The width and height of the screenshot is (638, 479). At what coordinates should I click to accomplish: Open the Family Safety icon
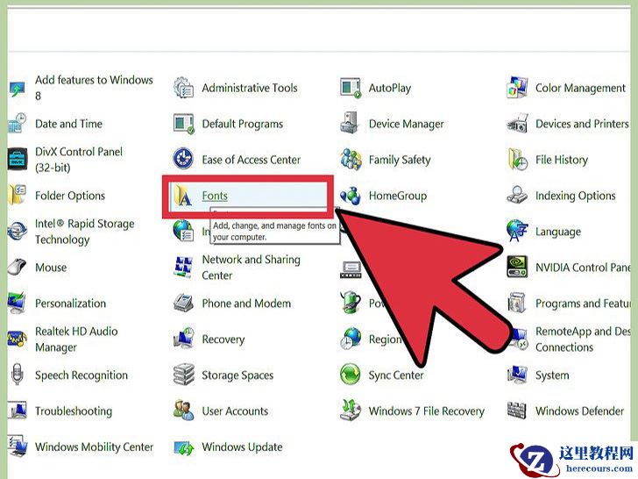click(x=351, y=160)
